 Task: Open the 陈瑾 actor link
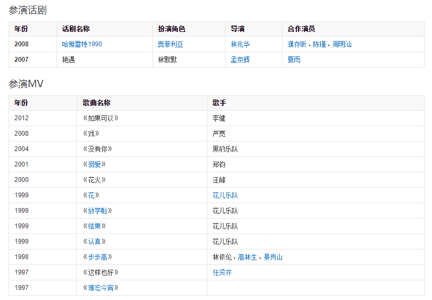319,44
